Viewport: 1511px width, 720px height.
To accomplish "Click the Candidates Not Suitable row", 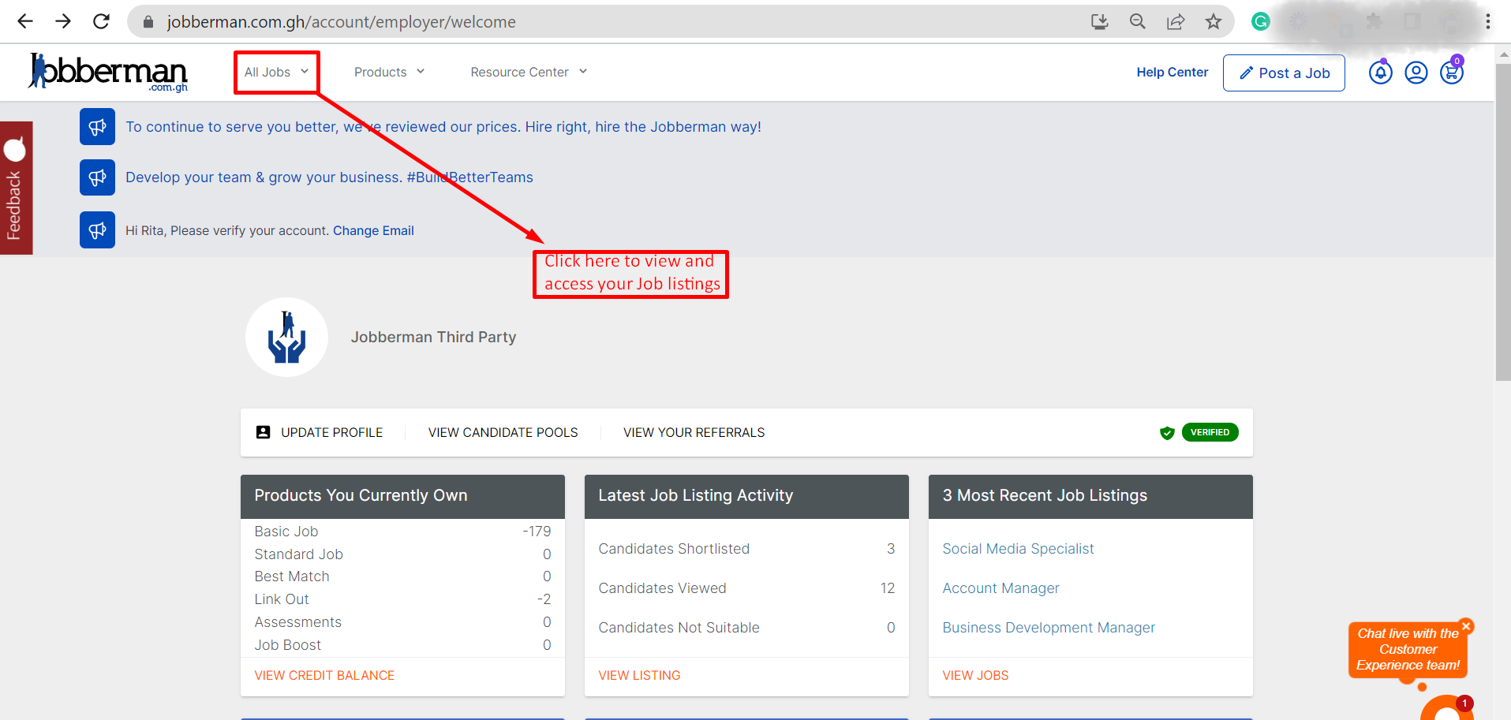I will click(746, 628).
